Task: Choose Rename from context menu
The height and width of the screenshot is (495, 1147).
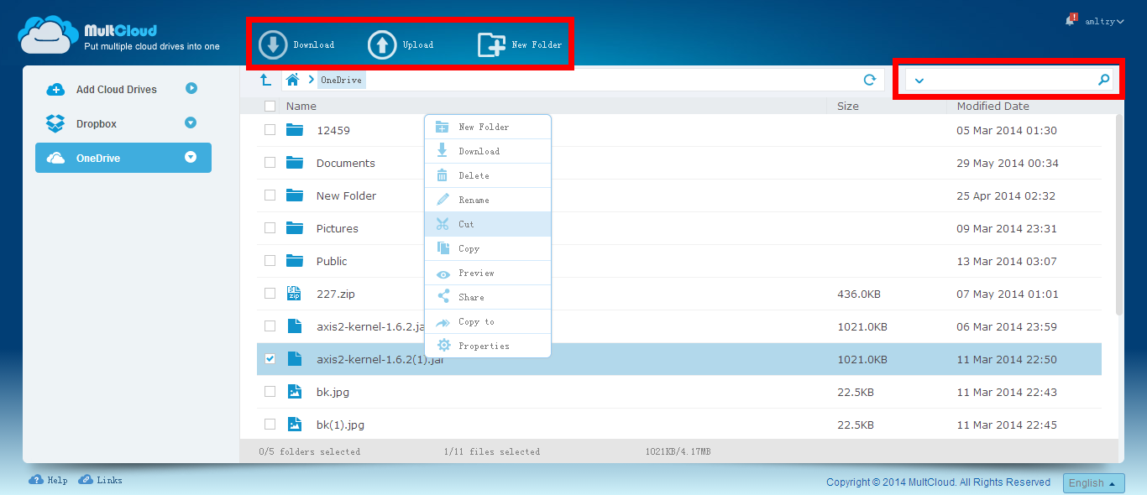Action: (x=488, y=200)
